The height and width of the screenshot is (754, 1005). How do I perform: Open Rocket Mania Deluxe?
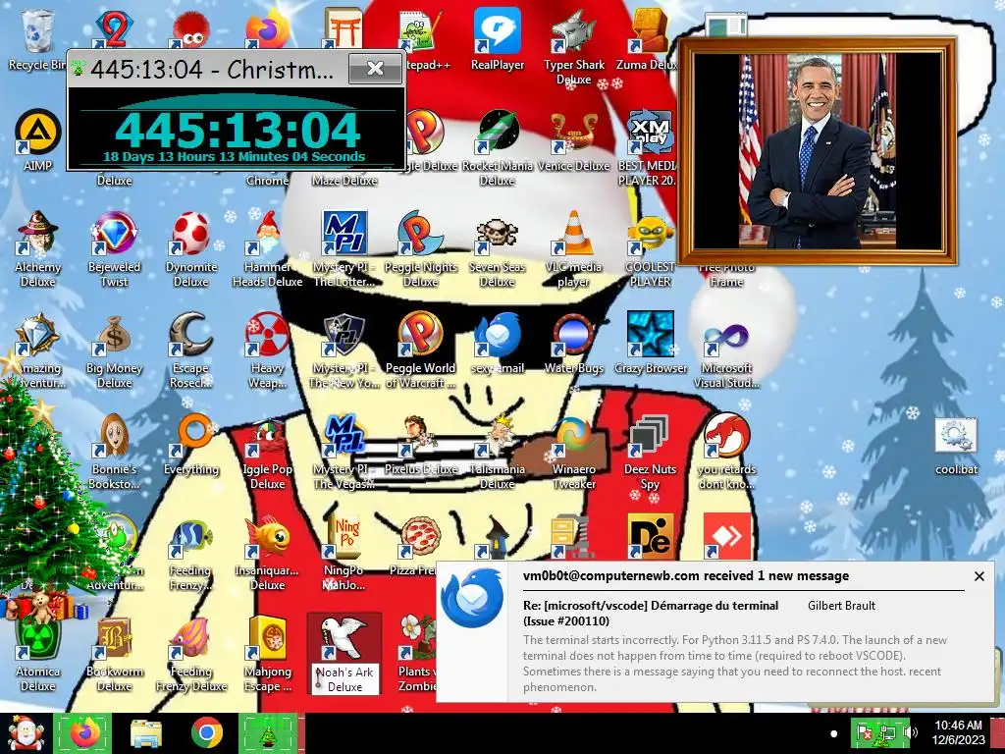tap(497, 147)
